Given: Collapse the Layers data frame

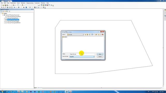Looking at the screenshot, I should pyautogui.click(x=1, y=13).
